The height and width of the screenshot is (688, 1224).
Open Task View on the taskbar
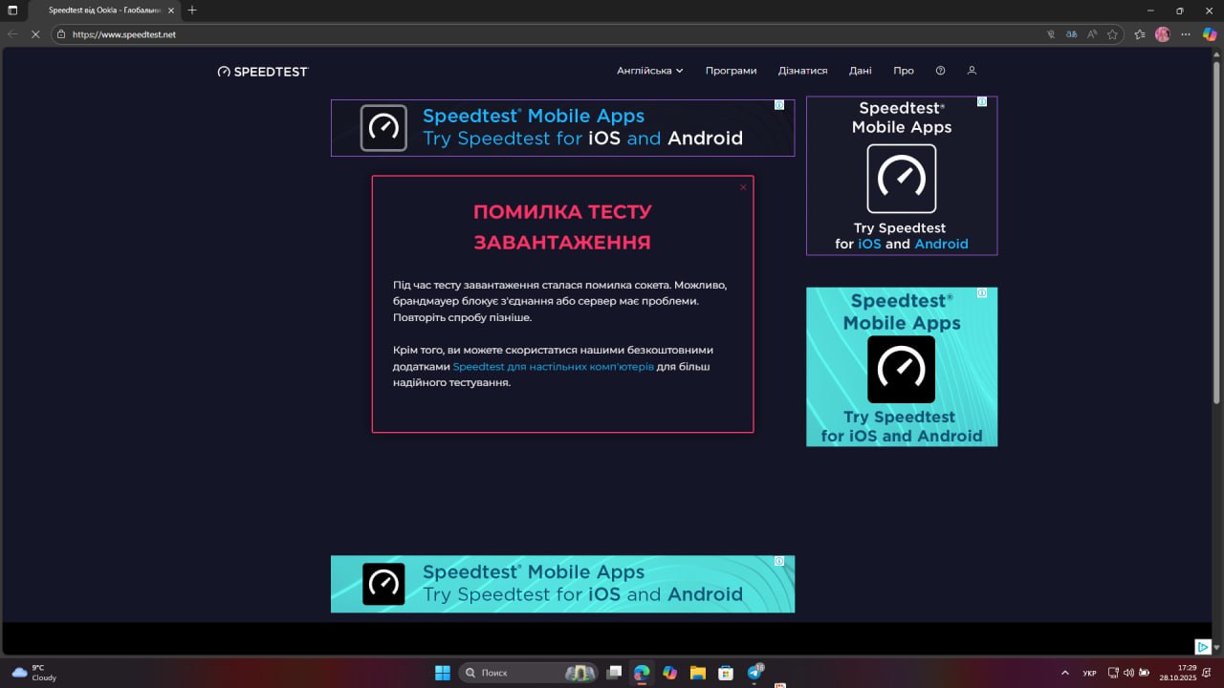tap(614, 673)
